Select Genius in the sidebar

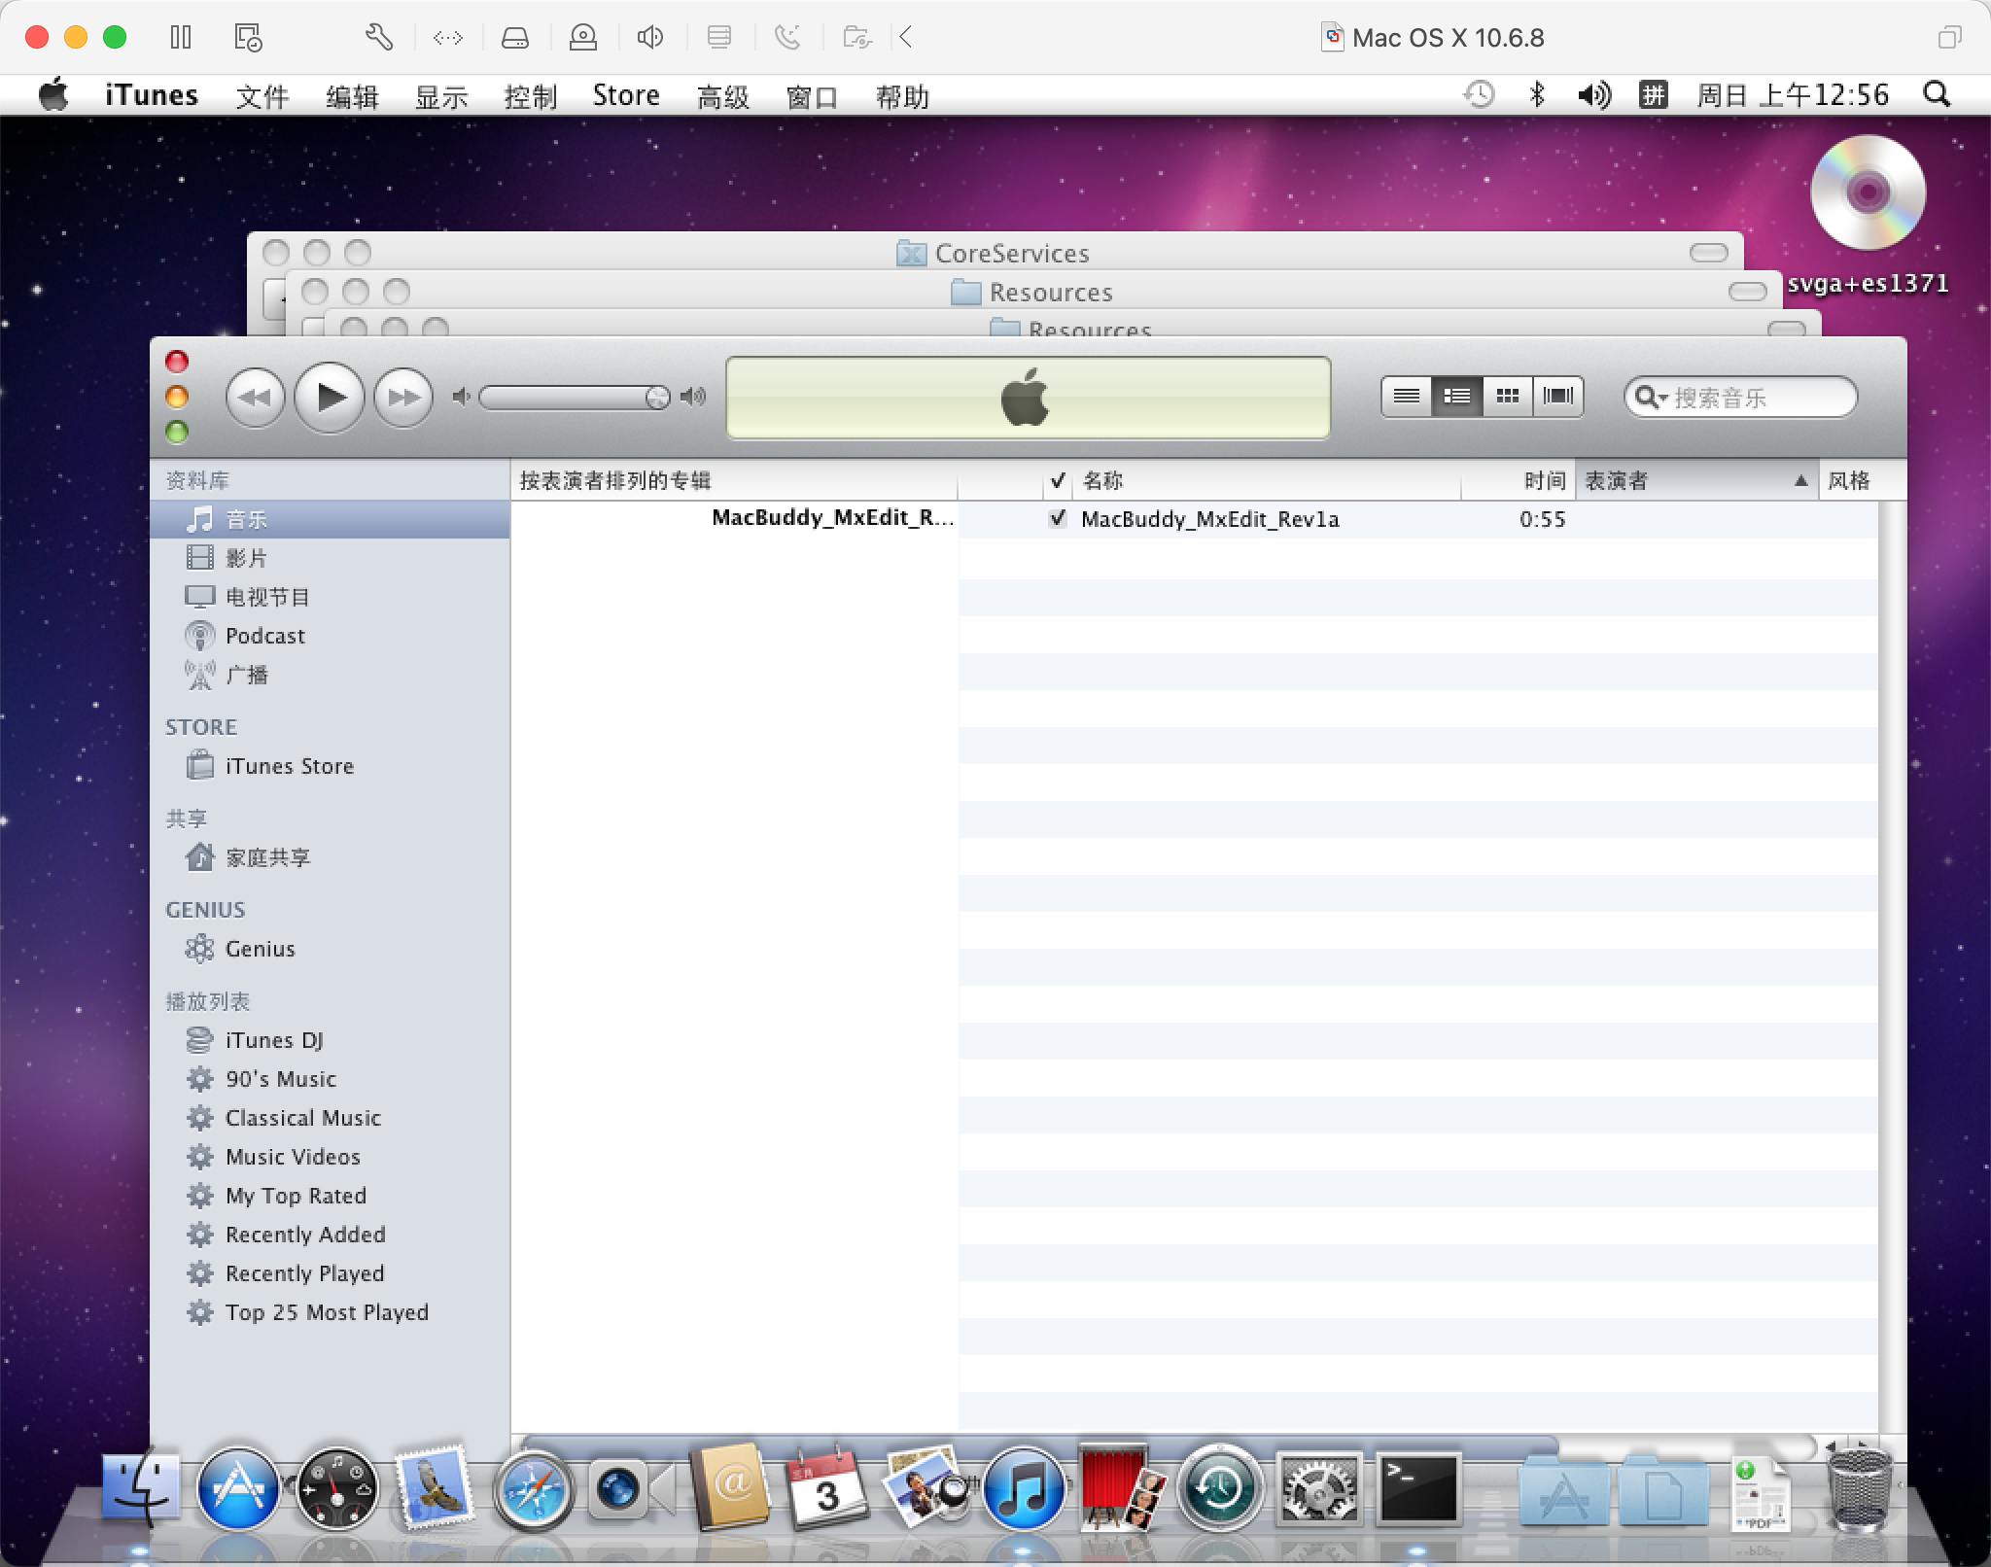pyautogui.click(x=260, y=949)
